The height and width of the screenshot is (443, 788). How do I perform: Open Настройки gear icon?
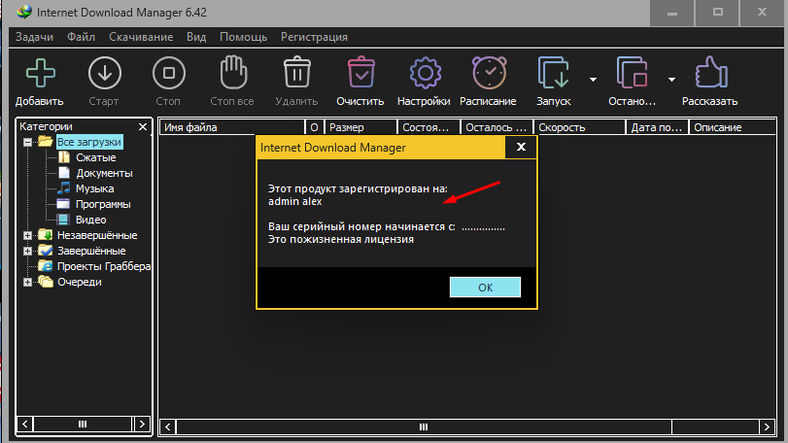click(x=426, y=73)
